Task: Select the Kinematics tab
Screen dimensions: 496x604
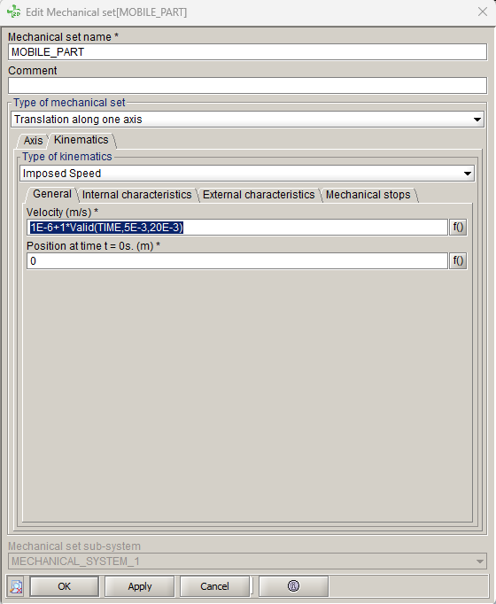Action: click(81, 140)
